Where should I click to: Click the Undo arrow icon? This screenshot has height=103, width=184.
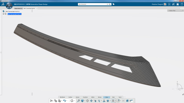tap(64, 101)
